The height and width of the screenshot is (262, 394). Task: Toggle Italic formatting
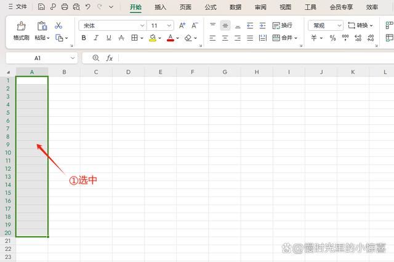96,38
